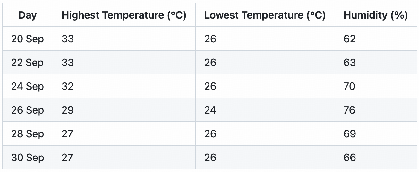Select the Humidity (%) column header
Image resolution: width=419 pixels, height=172 pixels.
click(375, 15)
